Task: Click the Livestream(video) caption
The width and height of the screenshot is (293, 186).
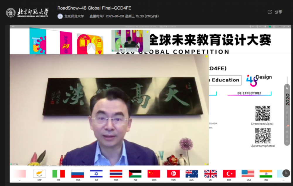Action: tap(262, 124)
